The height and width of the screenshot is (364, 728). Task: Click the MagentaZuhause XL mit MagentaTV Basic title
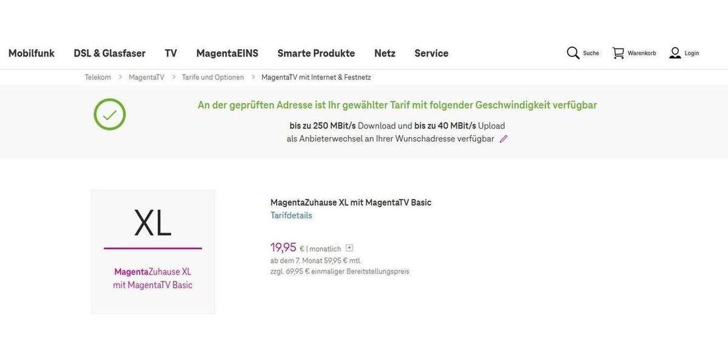(x=351, y=202)
